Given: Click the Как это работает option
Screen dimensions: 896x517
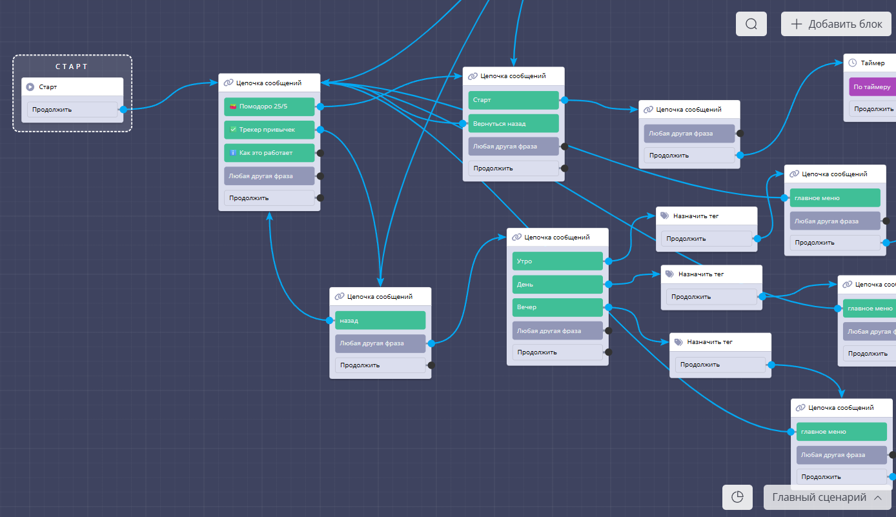Looking at the screenshot, I should click(x=269, y=153).
